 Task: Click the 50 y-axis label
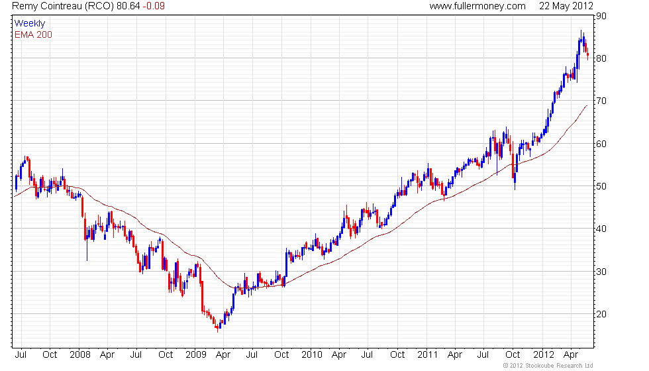coord(601,186)
